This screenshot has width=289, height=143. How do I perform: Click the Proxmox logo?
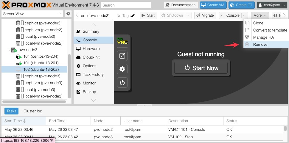[27, 5]
